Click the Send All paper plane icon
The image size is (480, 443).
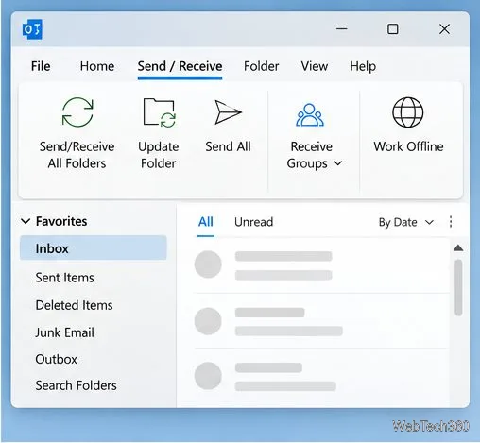click(x=228, y=112)
